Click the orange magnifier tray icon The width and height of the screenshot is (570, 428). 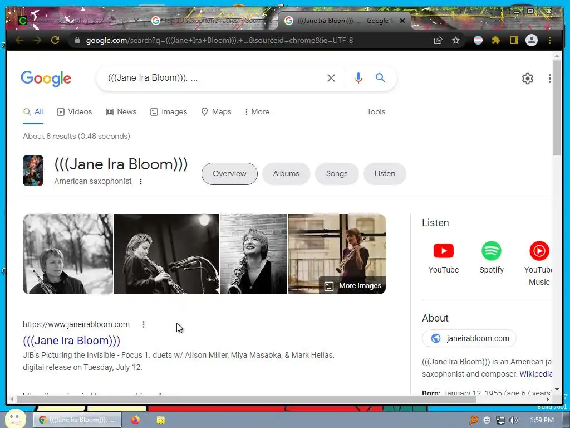[473, 420]
